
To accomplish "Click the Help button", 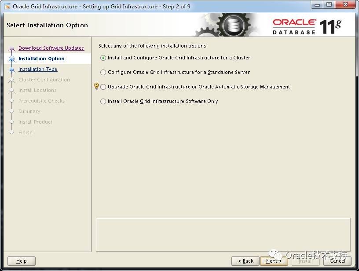I will pos(22,261).
